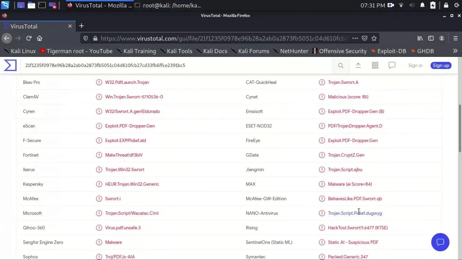Click the VirusTotal logo icon
This screenshot has height=260, width=462.
tap(10, 65)
